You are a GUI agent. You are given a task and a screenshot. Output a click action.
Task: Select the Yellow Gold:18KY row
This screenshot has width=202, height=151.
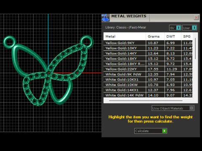point(148,59)
